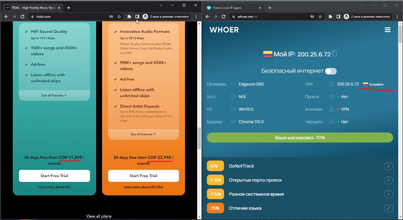Click the cookies eye icon in whoer.net address bar

point(312,17)
